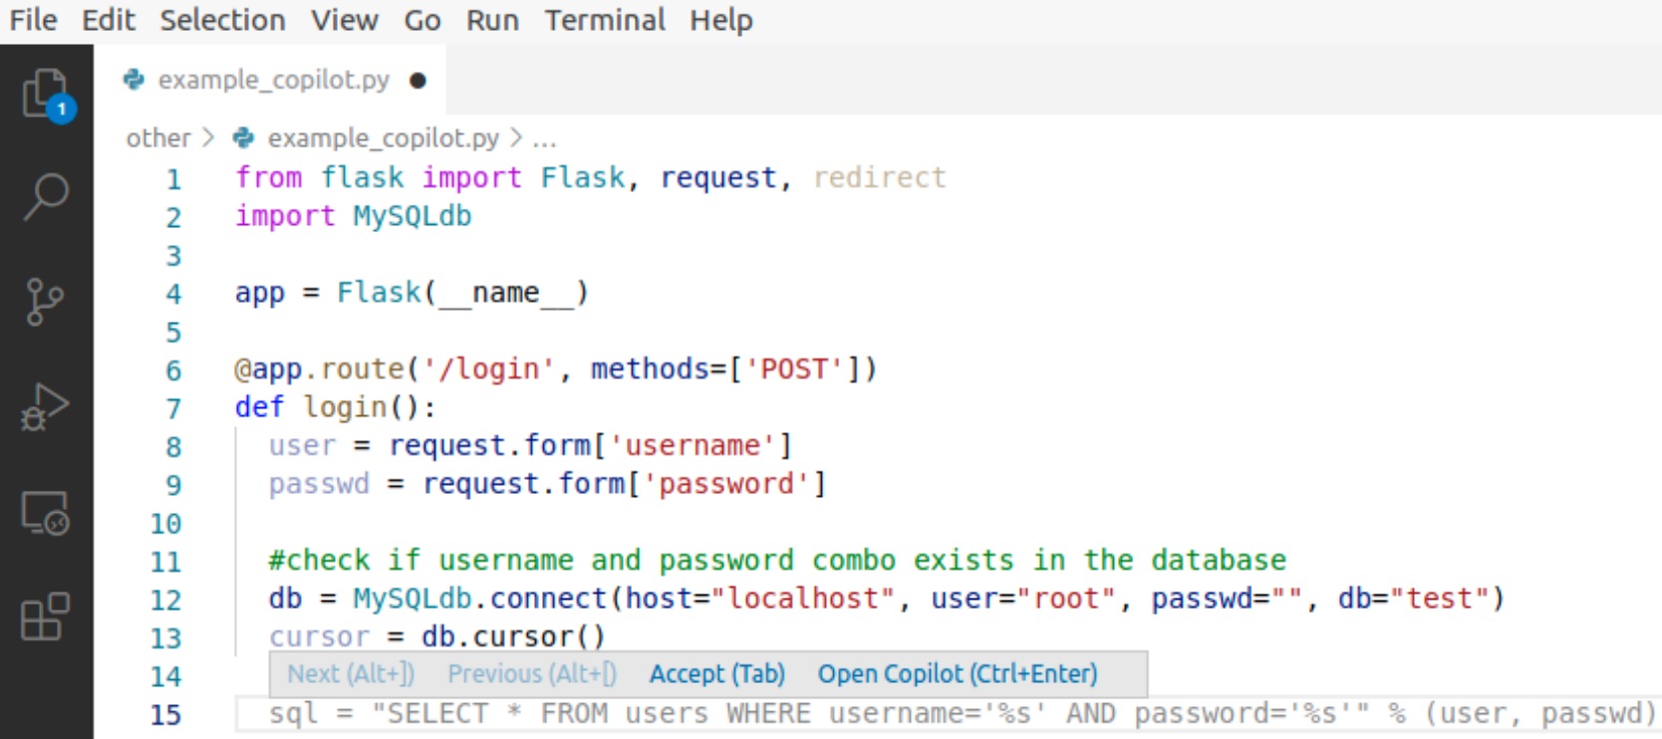Image resolution: width=1662 pixels, height=739 pixels.
Task: Open the Edit menu
Action: tap(108, 20)
